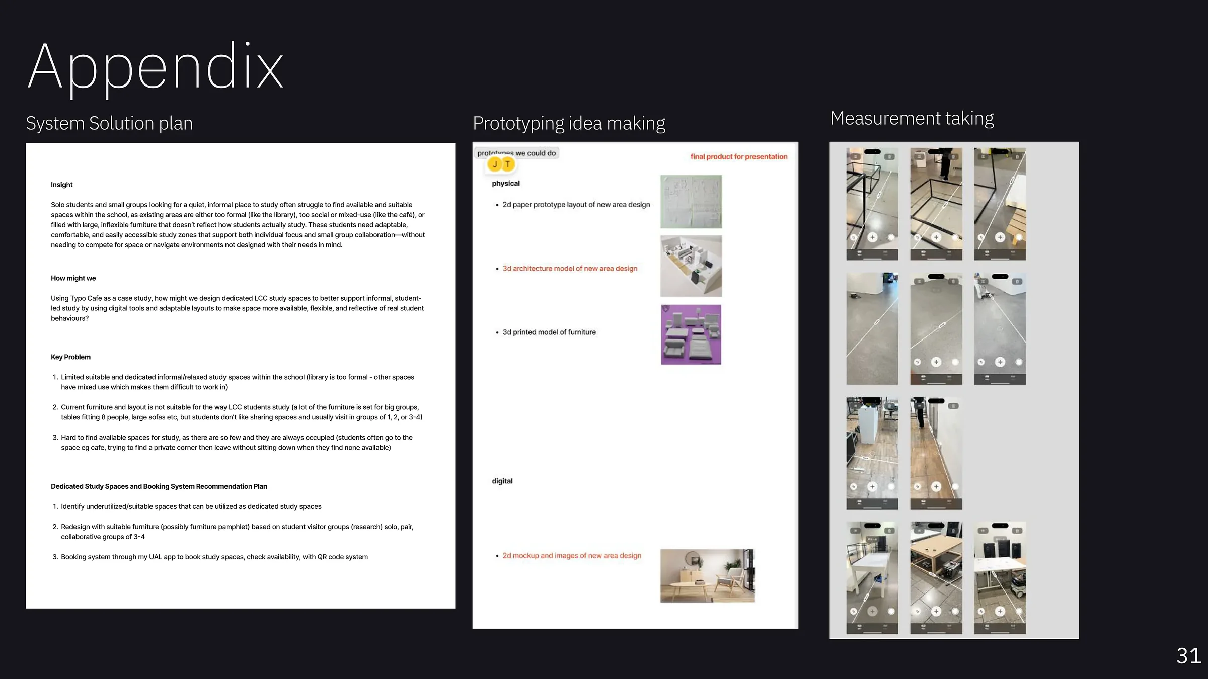Click the 'digital' section label
1208x679 pixels.
click(502, 481)
